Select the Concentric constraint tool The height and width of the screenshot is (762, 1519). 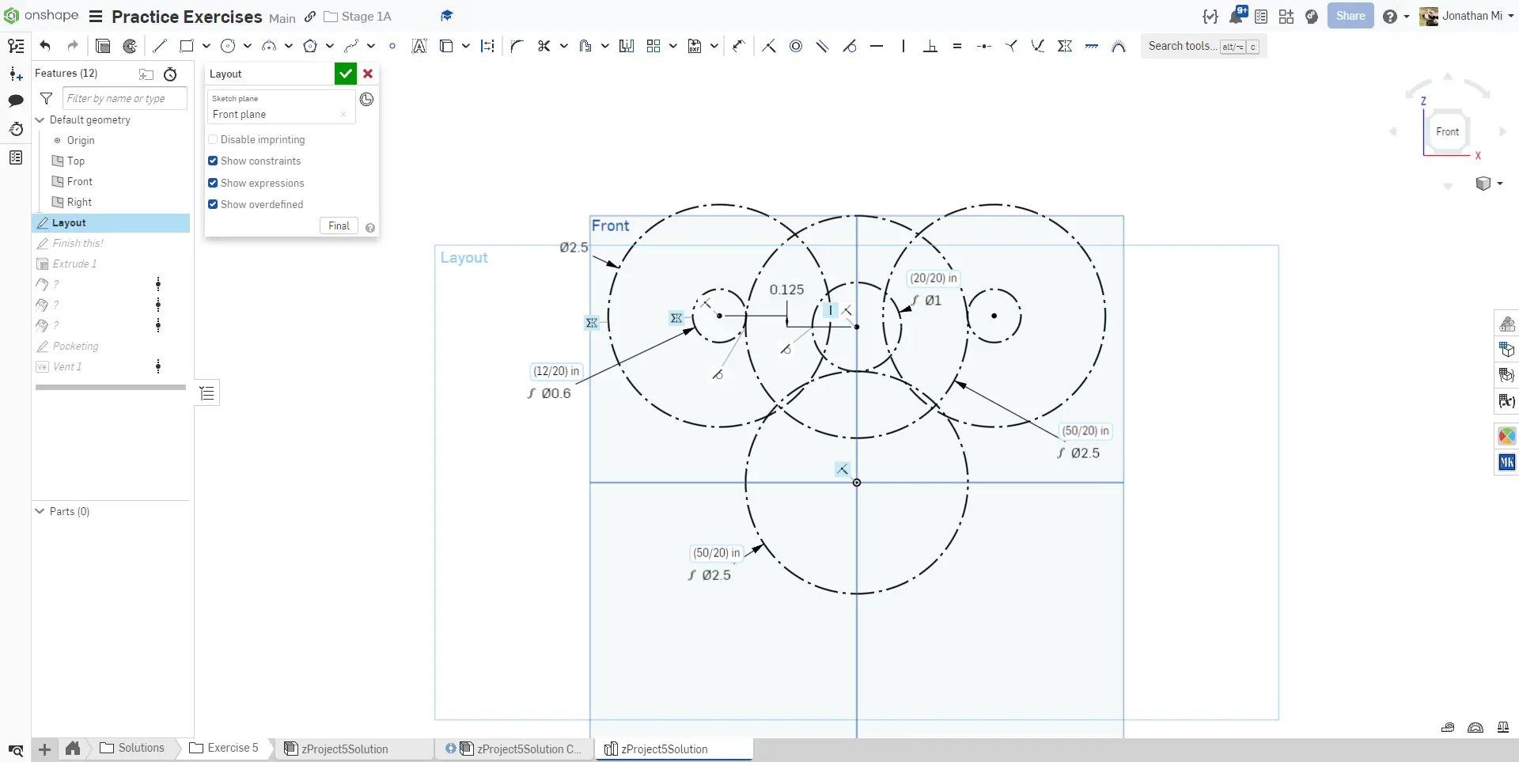click(x=796, y=46)
